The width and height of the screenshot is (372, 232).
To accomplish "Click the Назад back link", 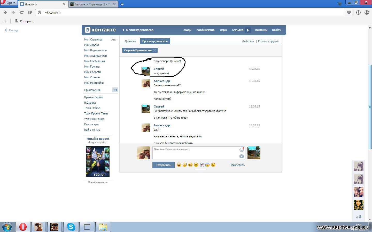I will pos(11,30).
